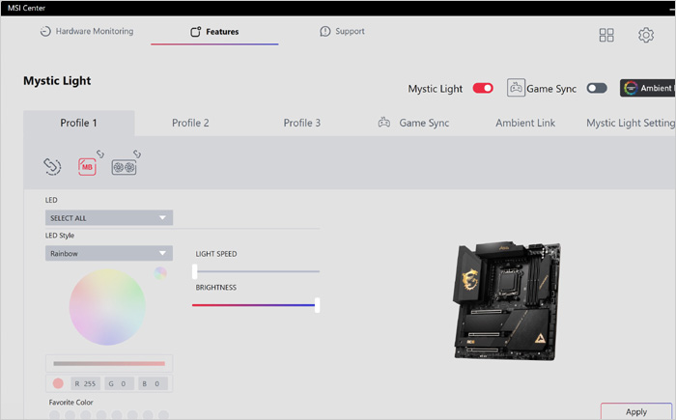Screen dimensions: 676x420
Task: Switch to the Profile 2 tab
Action: pyautogui.click(x=190, y=123)
